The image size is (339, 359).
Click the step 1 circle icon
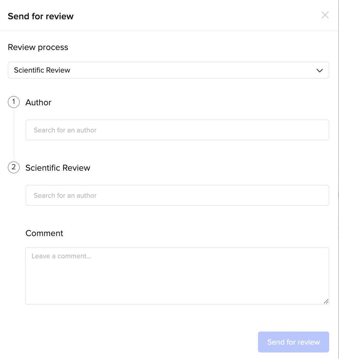14,102
